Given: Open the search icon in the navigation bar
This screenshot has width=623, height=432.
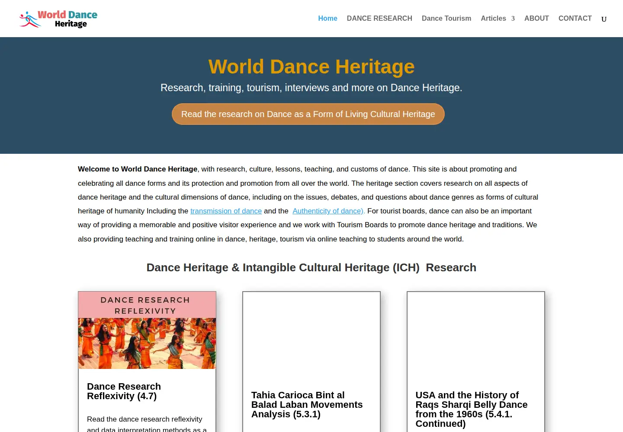Looking at the screenshot, I should [x=604, y=19].
